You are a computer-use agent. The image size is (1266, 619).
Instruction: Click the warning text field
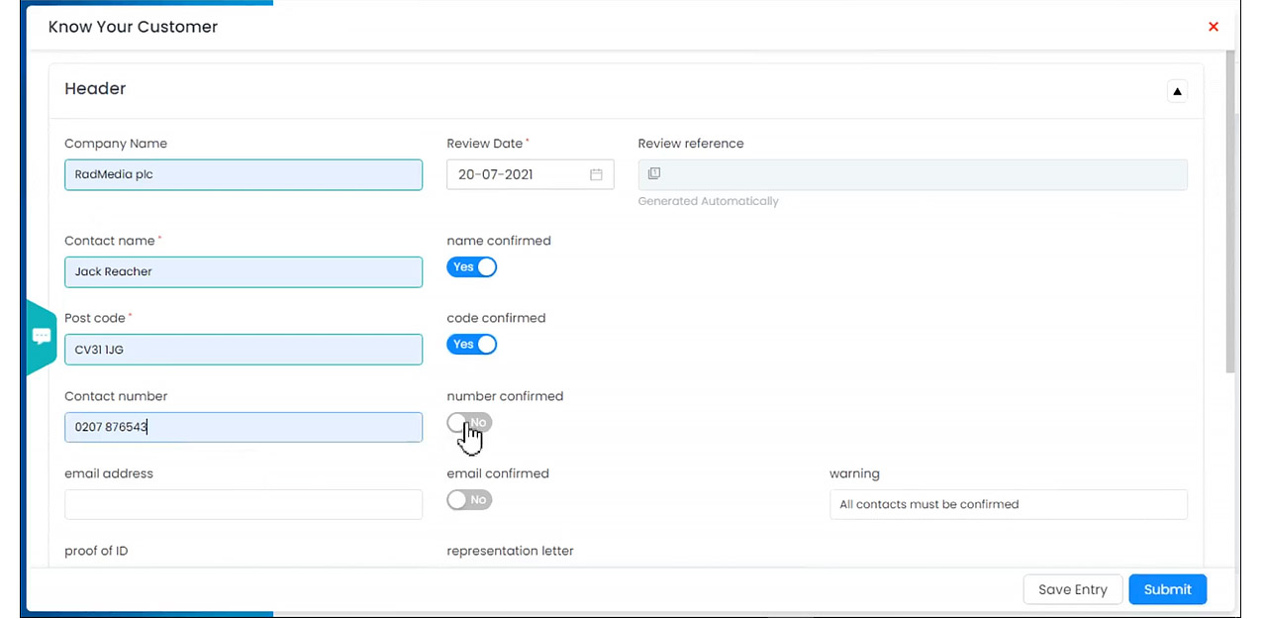click(x=1008, y=504)
